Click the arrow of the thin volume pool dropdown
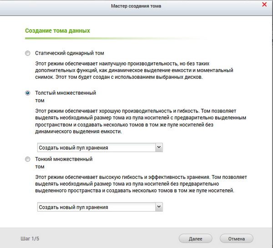This screenshot has width=273, height=248. pos(158,207)
